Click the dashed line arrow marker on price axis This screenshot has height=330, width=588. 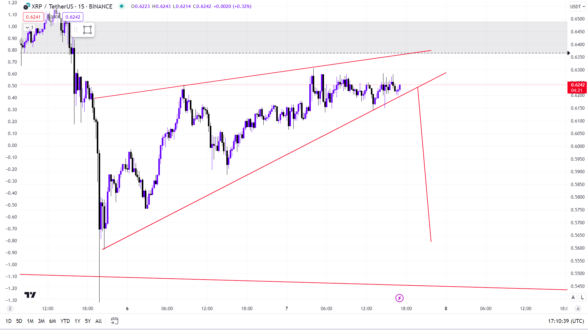pos(569,53)
